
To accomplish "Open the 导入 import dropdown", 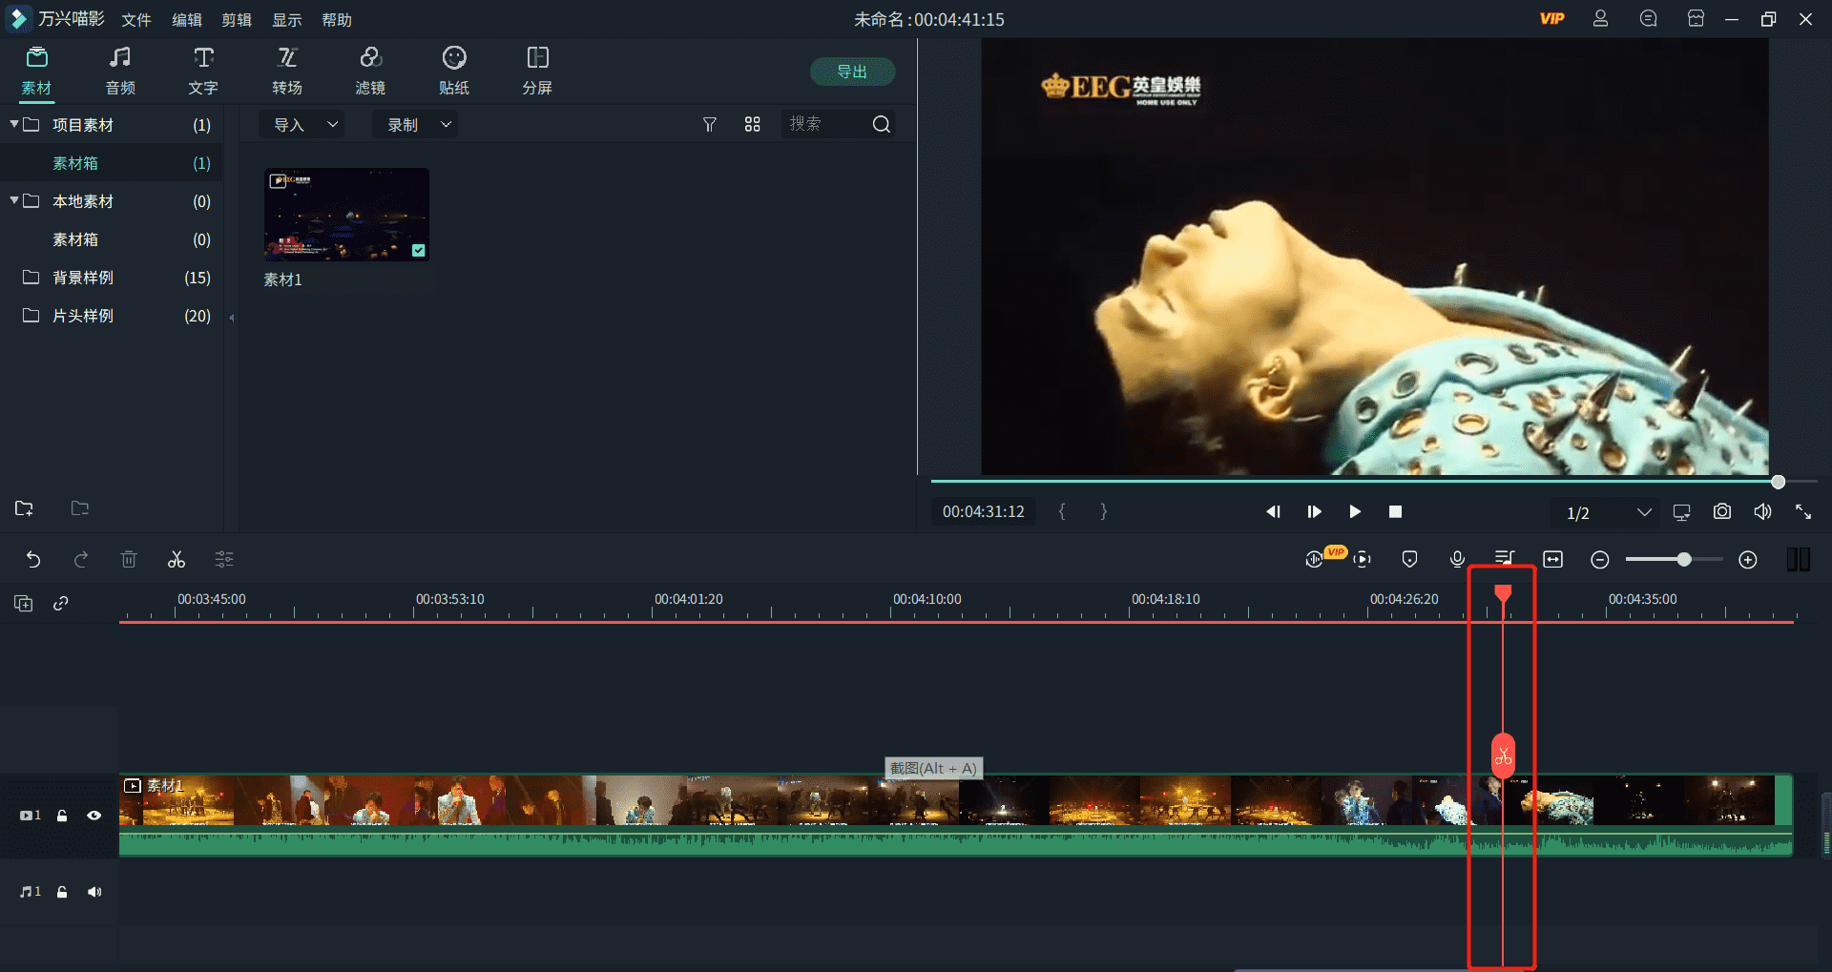I will 304,125.
